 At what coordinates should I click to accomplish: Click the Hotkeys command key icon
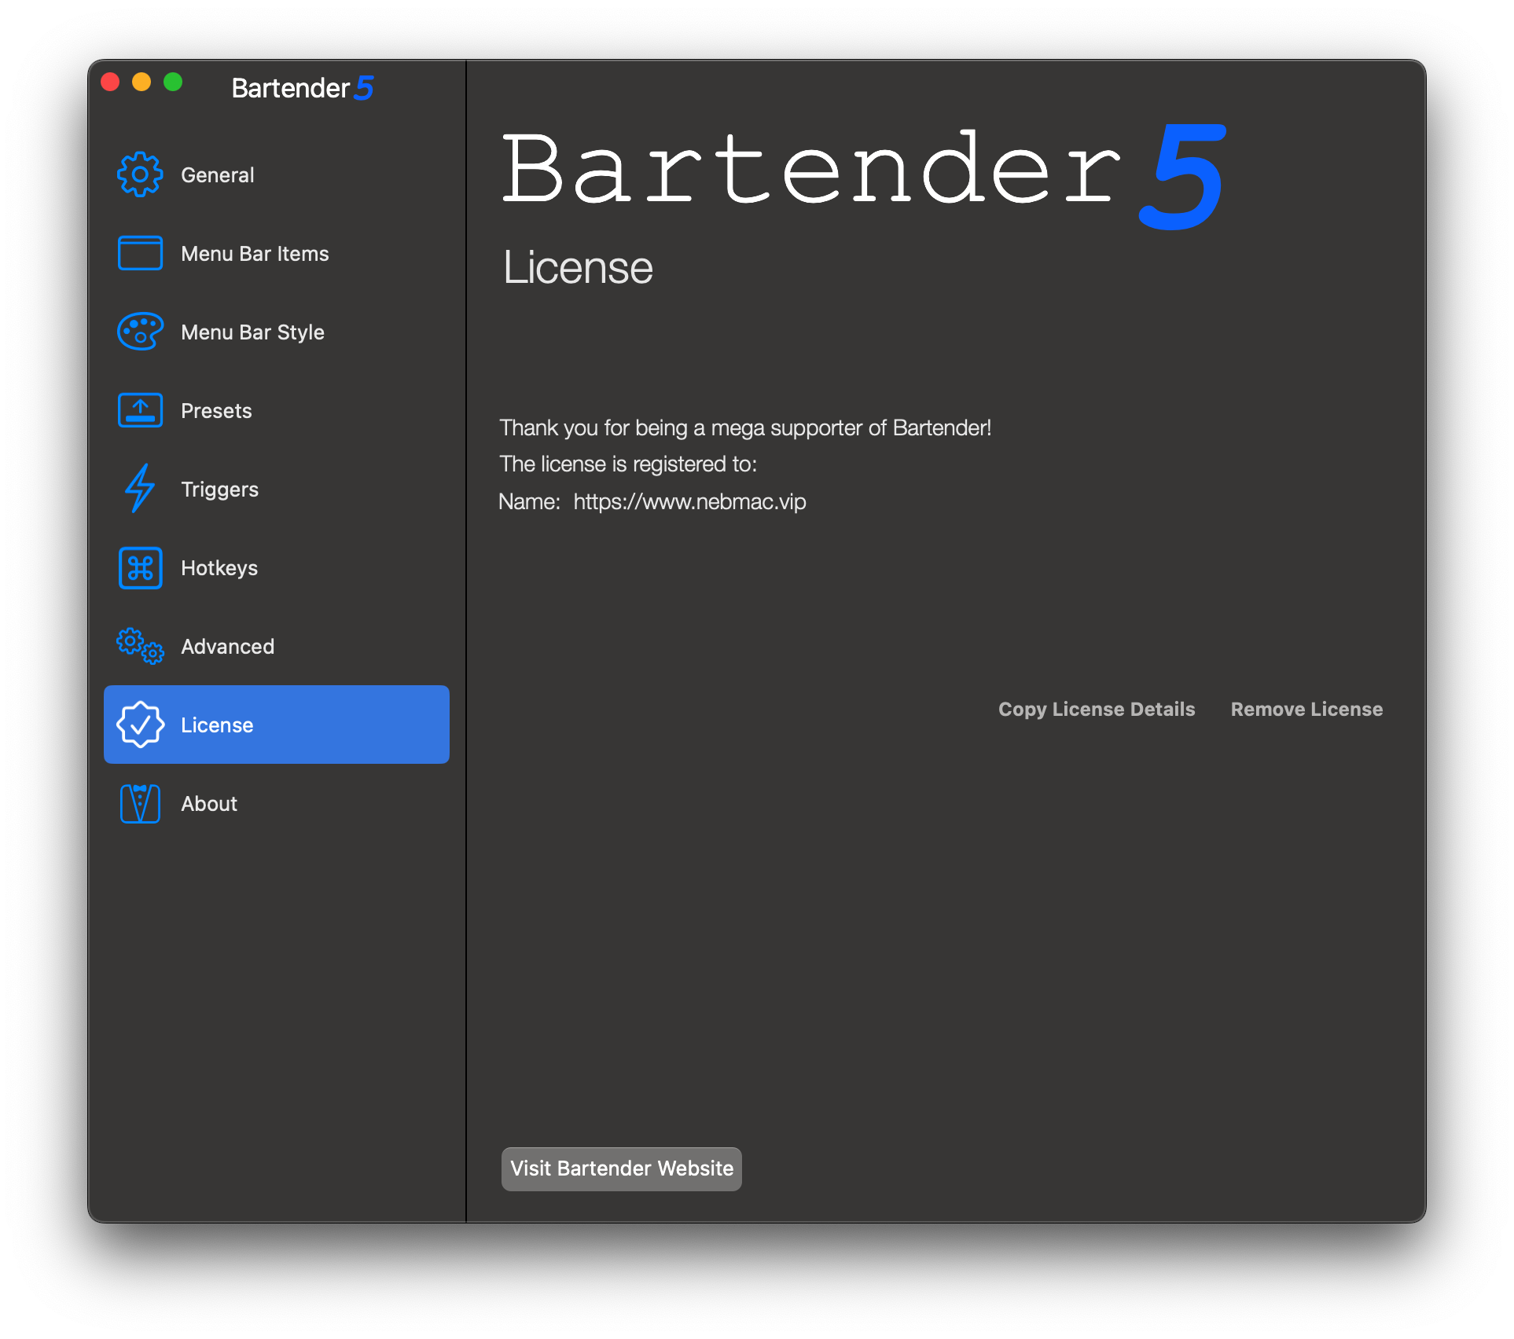(140, 567)
